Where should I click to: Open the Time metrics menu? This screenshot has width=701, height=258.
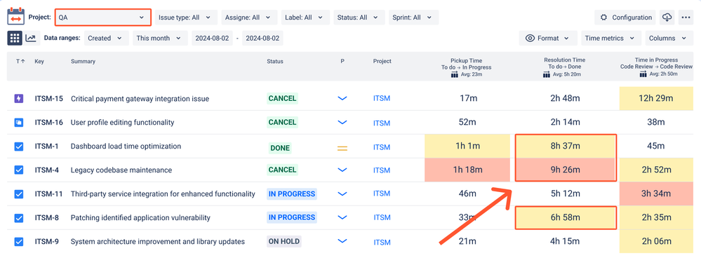pyautogui.click(x=610, y=38)
